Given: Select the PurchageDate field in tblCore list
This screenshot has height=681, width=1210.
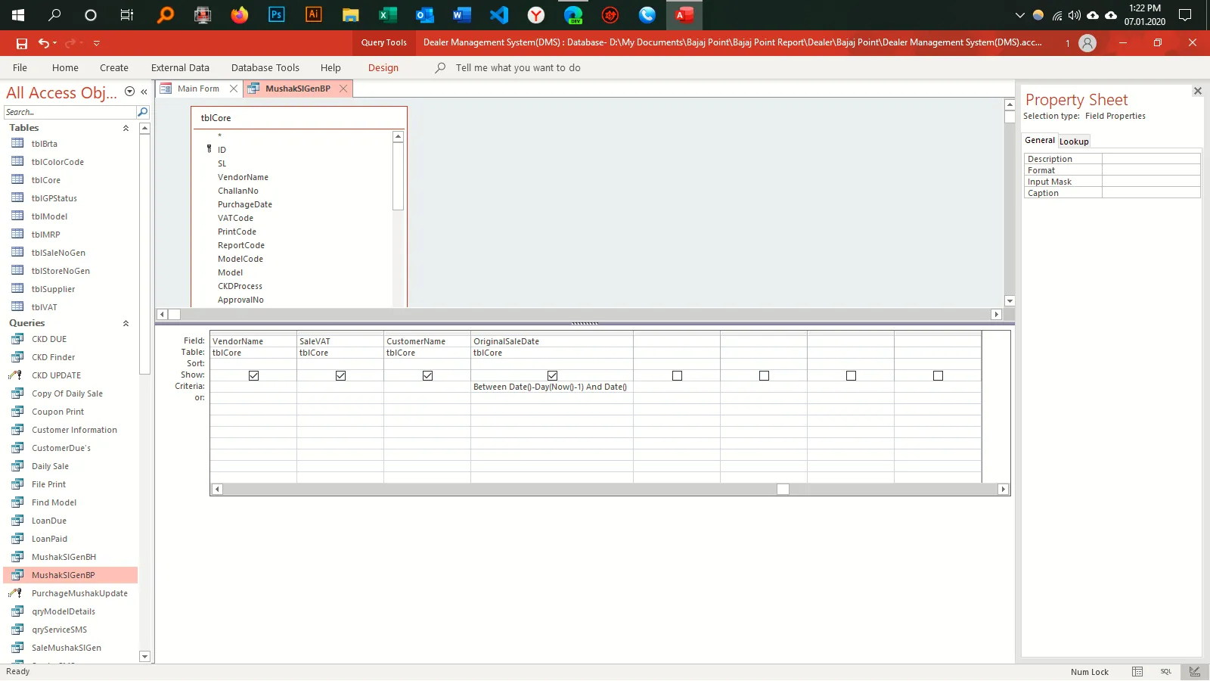Looking at the screenshot, I should pyautogui.click(x=245, y=204).
